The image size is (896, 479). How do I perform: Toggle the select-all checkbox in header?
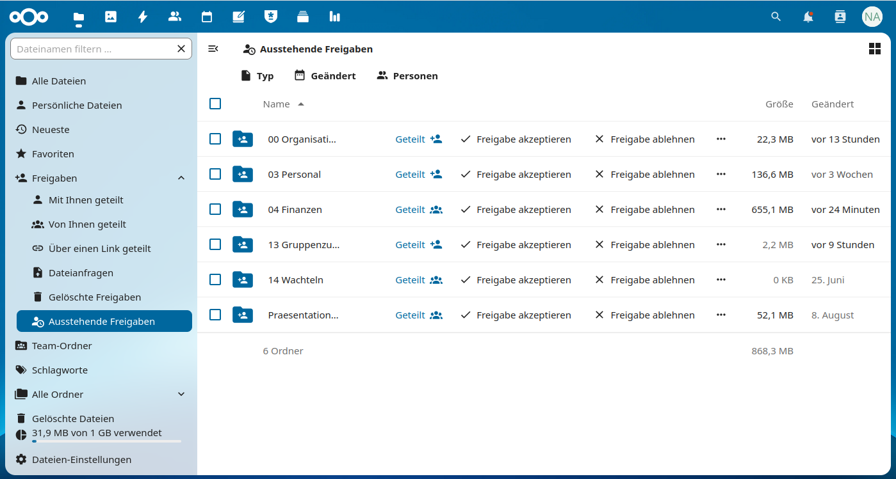[215, 104]
